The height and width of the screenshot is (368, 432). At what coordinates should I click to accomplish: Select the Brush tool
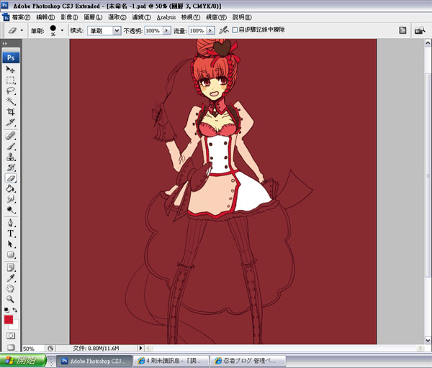click(x=11, y=147)
